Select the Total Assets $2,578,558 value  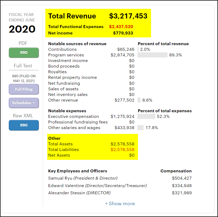pyautogui.click(x=122, y=144)
